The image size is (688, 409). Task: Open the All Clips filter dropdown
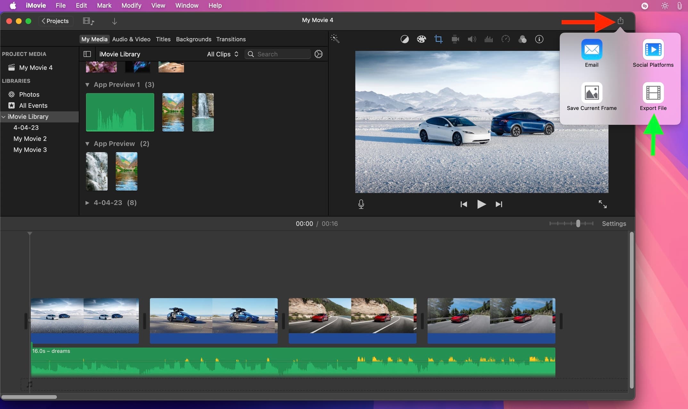(222, 54)
